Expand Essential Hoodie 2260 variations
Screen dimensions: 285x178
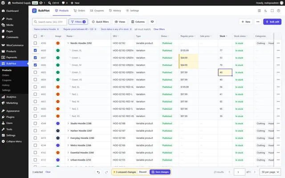click(68, 153)
